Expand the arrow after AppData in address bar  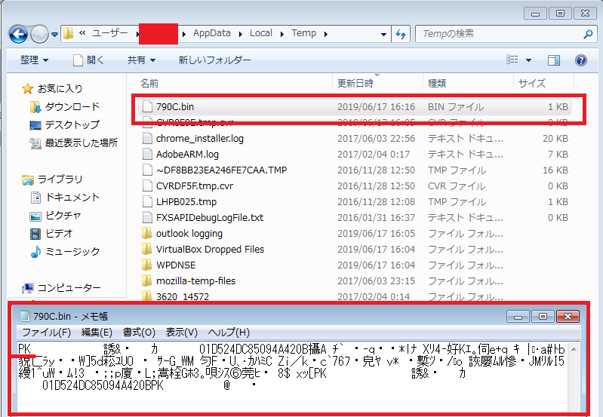pyautogui.click(x=240, y=34)
